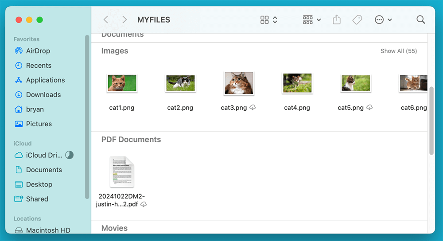
Task: Open the ellipsis Action menu
Action: tap(379, 20)
